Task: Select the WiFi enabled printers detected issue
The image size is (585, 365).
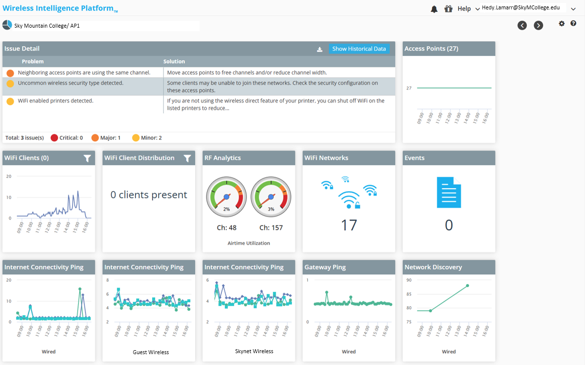Action: [x=199, y=104]
